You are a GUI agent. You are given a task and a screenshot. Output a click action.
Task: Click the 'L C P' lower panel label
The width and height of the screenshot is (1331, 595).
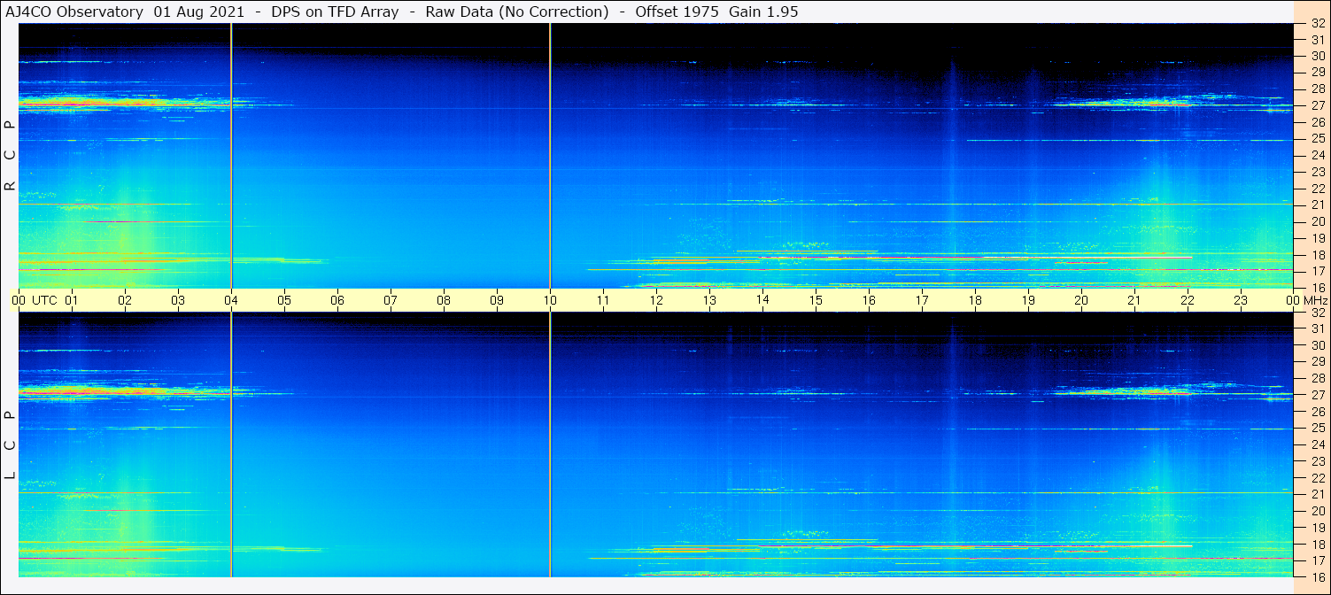[x=10, y=445]
